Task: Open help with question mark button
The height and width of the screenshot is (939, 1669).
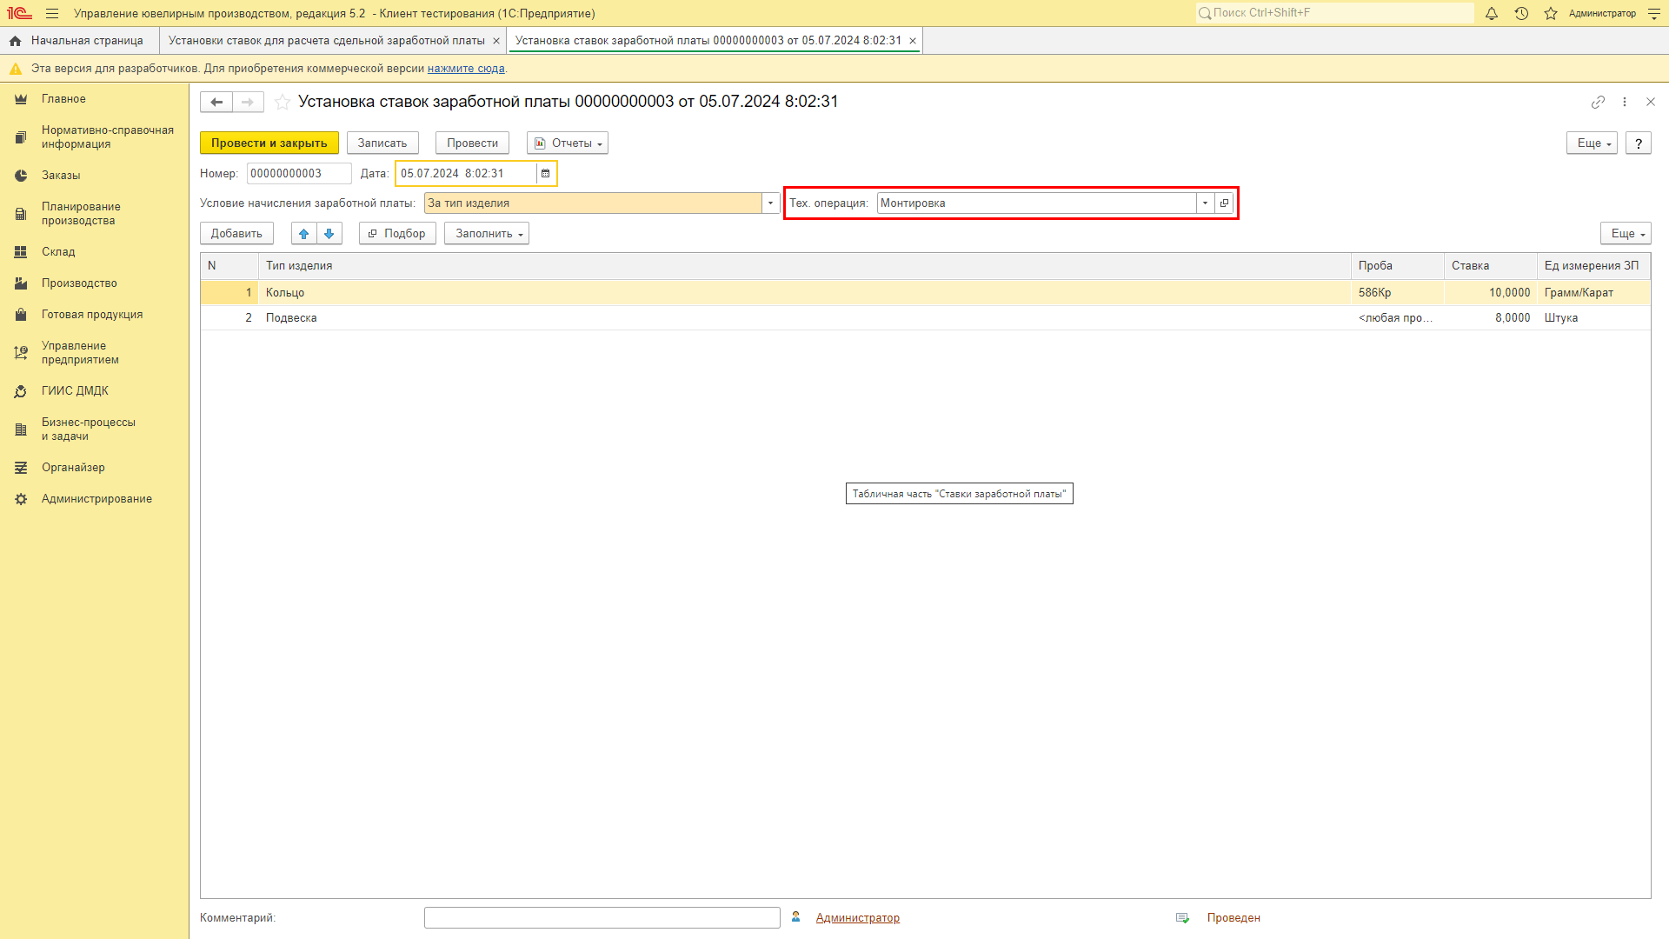Action: [1639, 143]
